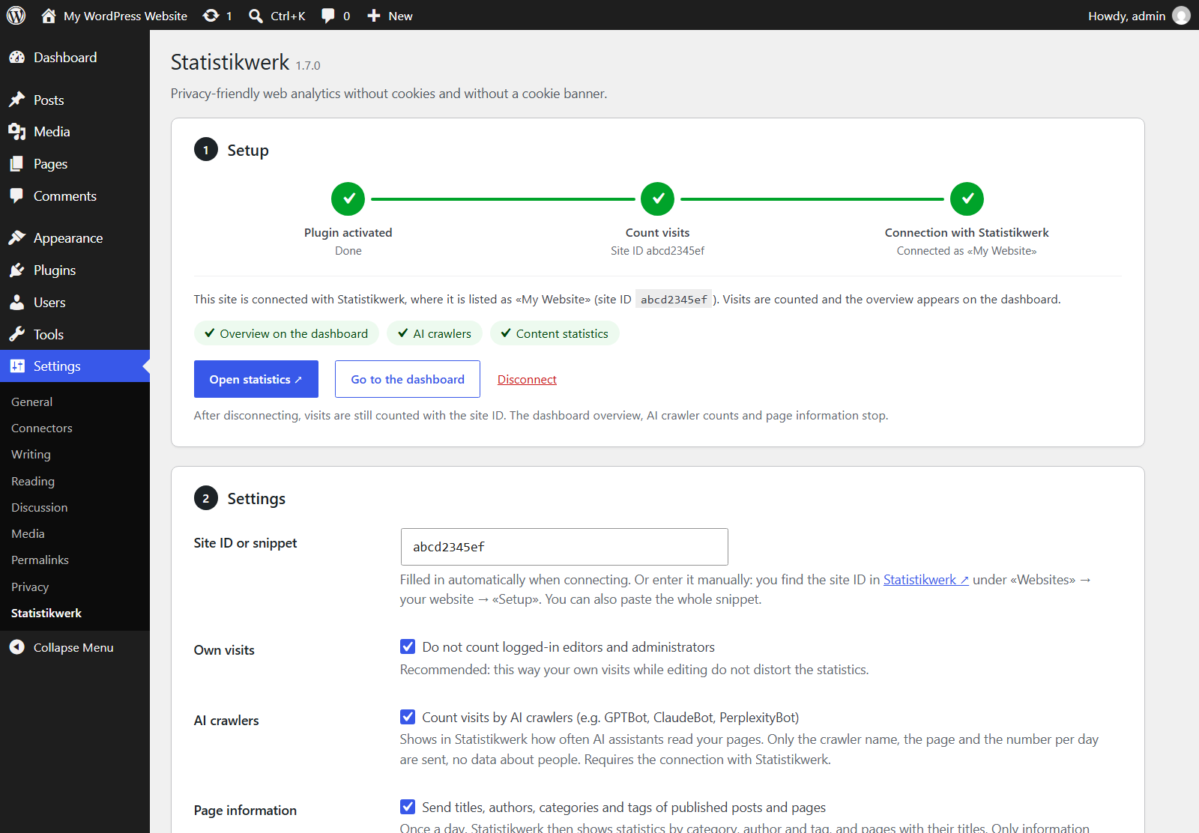Open Connectors settings submenu
Screen dimensions: 1199x833
tap(42, 428)
